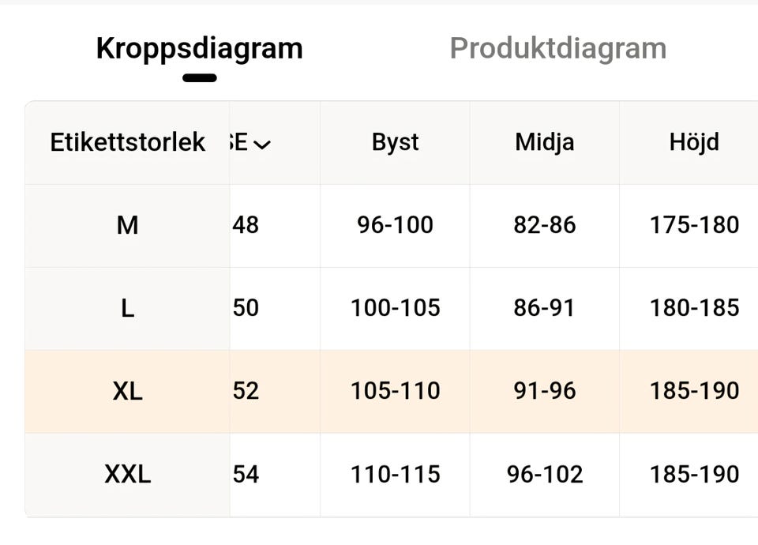This screenshot has width=758, height=545.
Task: Click the 82-86 waist value
Action: pos(544,226)
